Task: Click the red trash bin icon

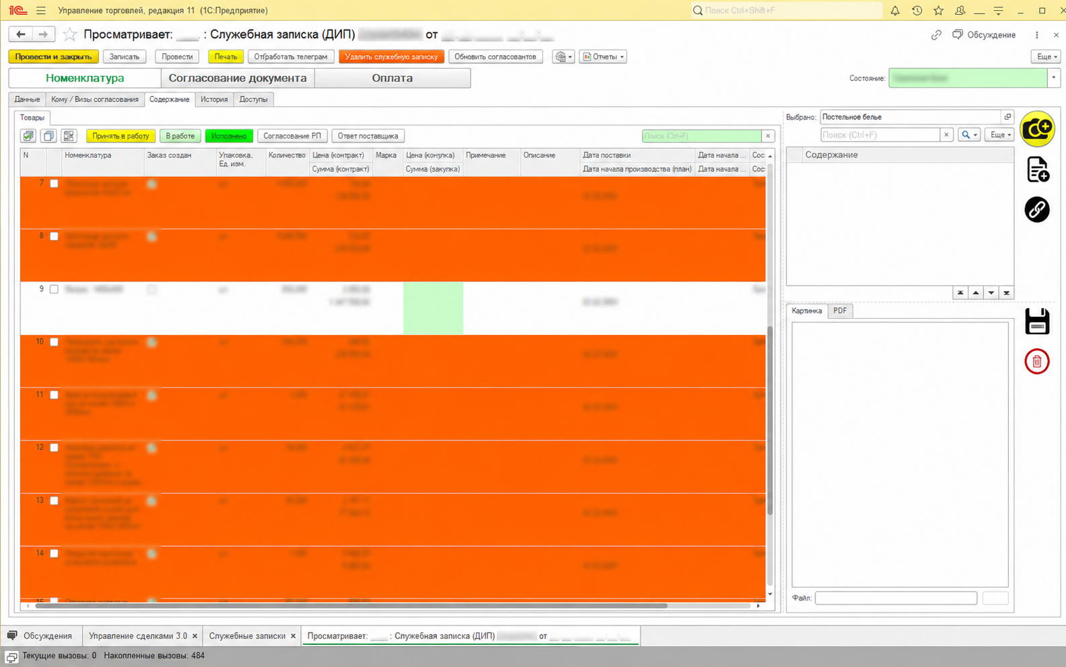Action: tap(1037, 362)
